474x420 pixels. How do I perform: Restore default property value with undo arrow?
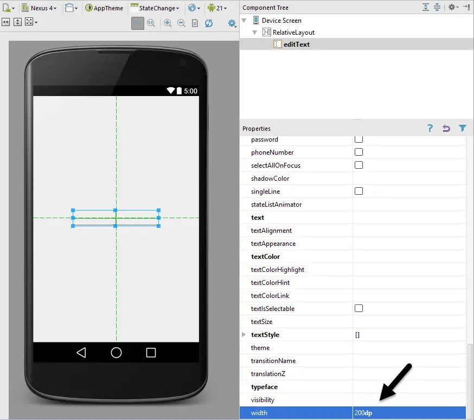point(446,129)
